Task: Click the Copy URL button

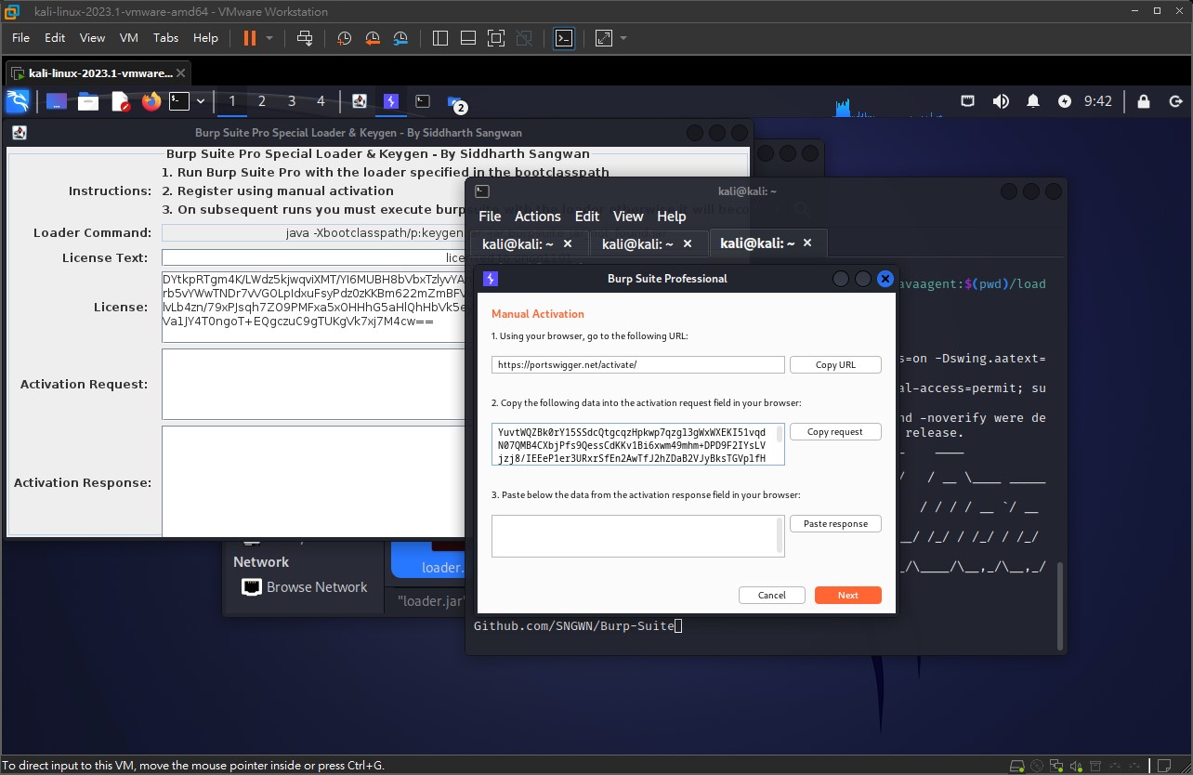Action: pos(835,365)
